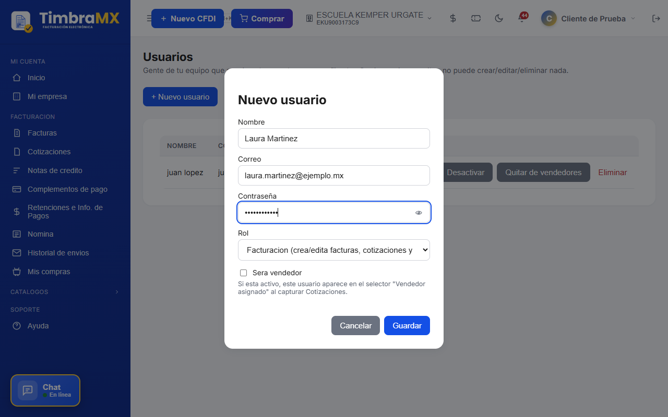Viewport: 668px width, 417px height.
Task: Click the NOMBRE column header
Action: [182, 146]
